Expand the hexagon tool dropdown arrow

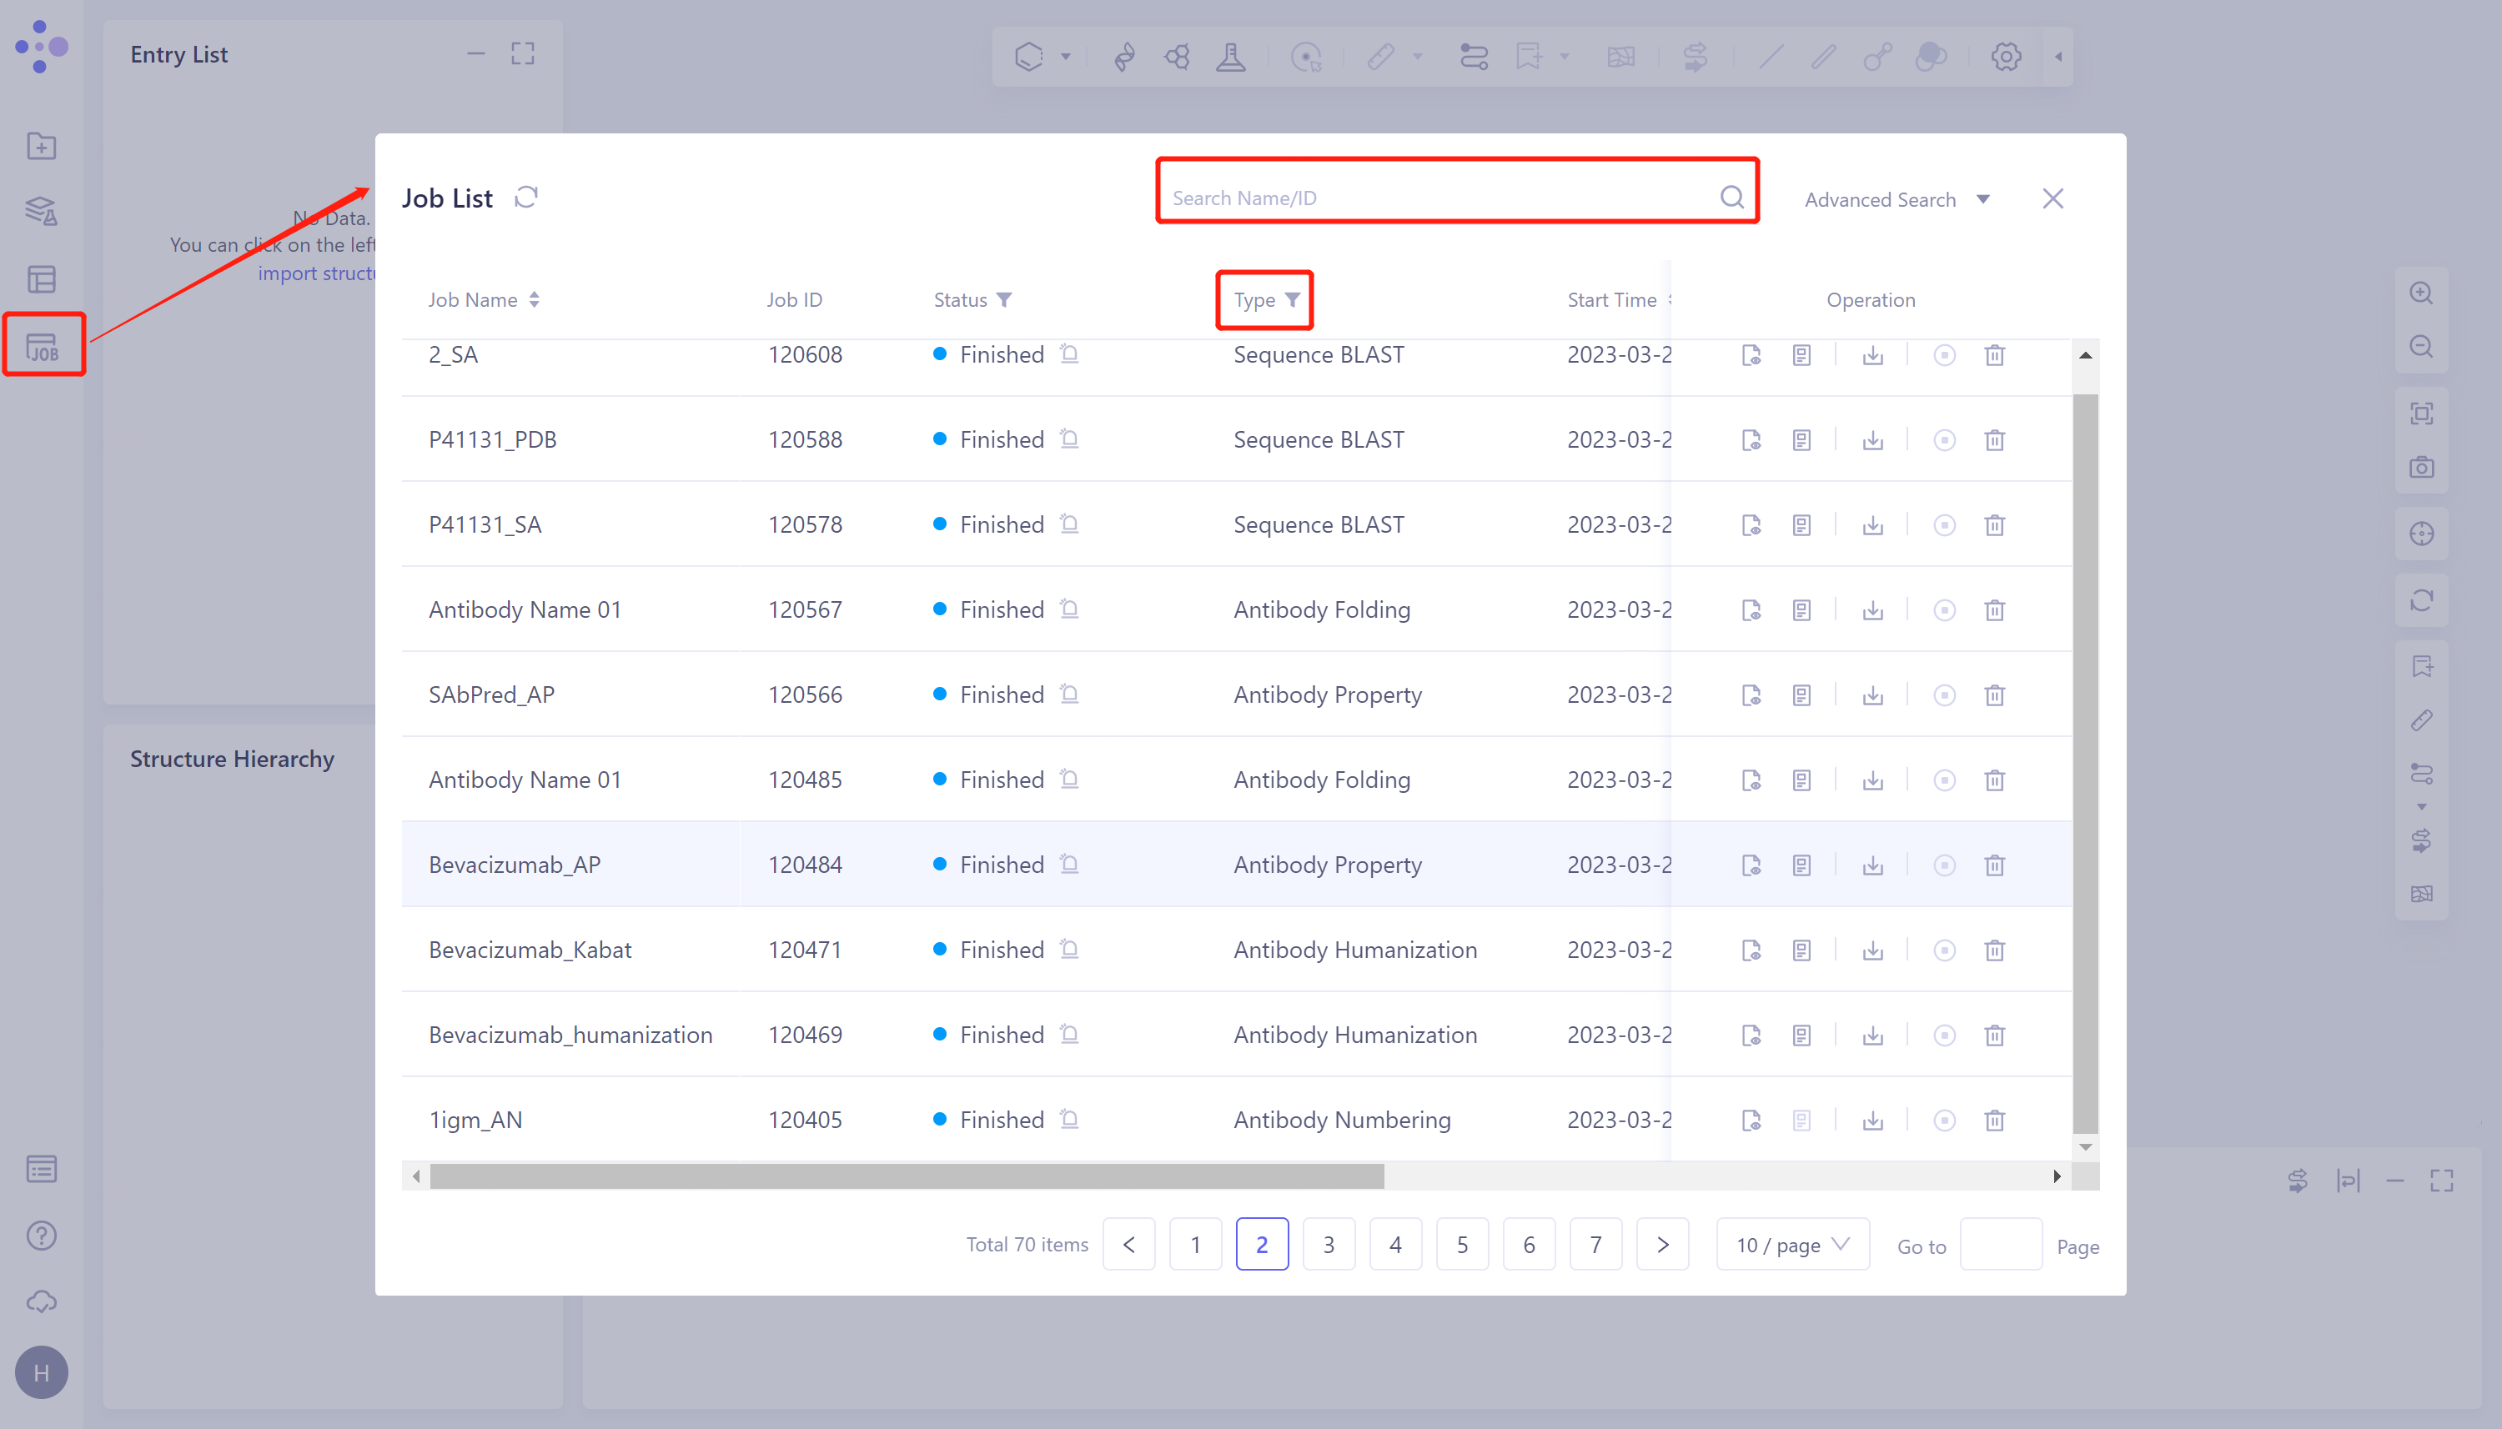(x=1065, y=56)
